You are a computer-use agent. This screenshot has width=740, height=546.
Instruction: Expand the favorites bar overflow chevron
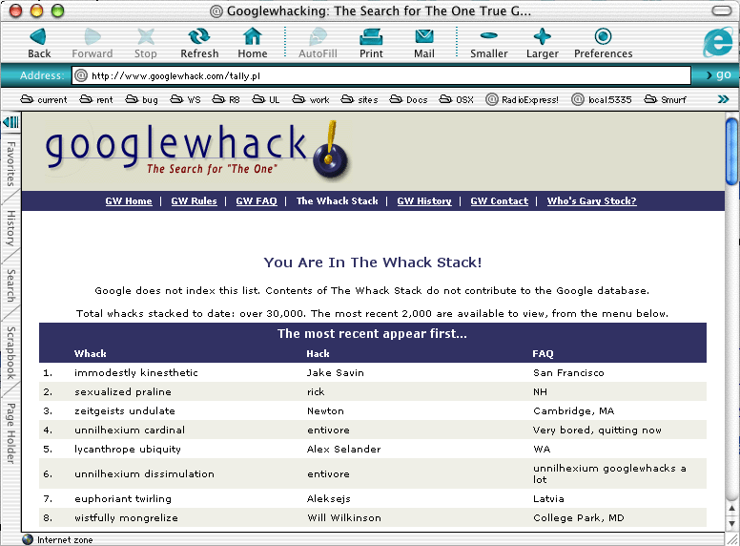(x=724, y=99)
